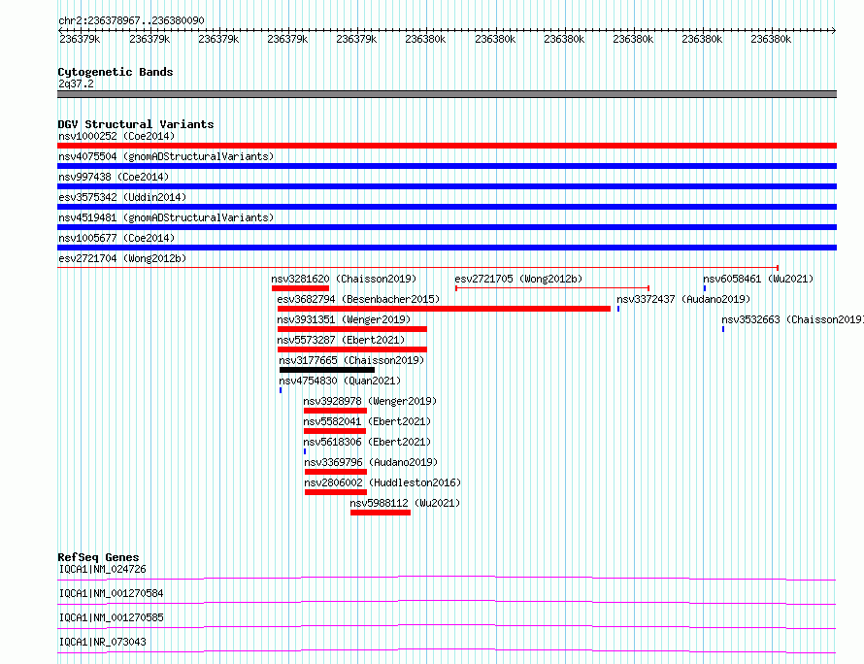
Task: Open nsv3369796 (Audano2019) label
Action: pyautogui.click(x=371, y=462)
